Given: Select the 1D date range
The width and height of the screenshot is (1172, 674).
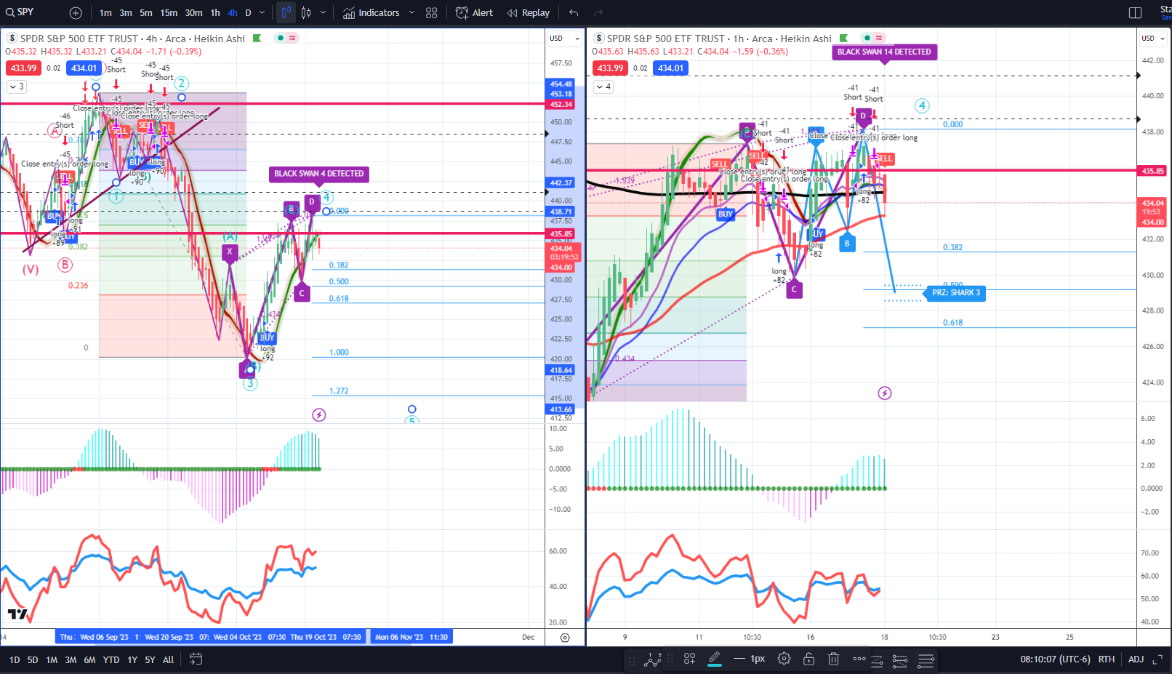Looking at the screenshot, I should click(x=15, y=660).
